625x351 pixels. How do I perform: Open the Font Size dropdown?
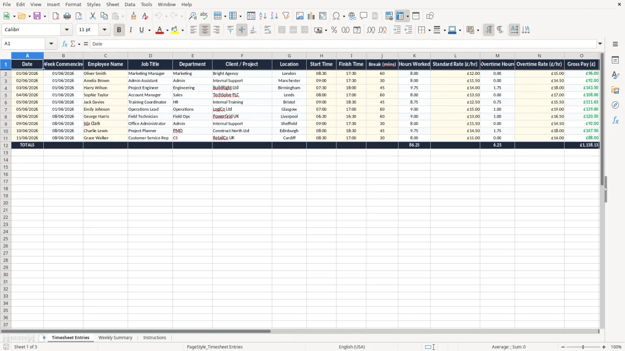click(105, 30)
